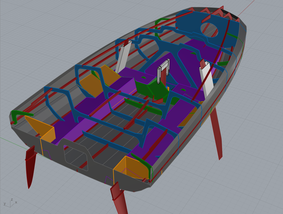Click the world axis indicator in viewport corner
This screenshot has height=214, width=283.
[x=11, y=203]
